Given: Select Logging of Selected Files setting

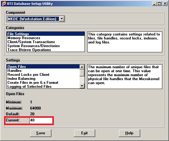Looking at the screenshot, I should (43, 87).
